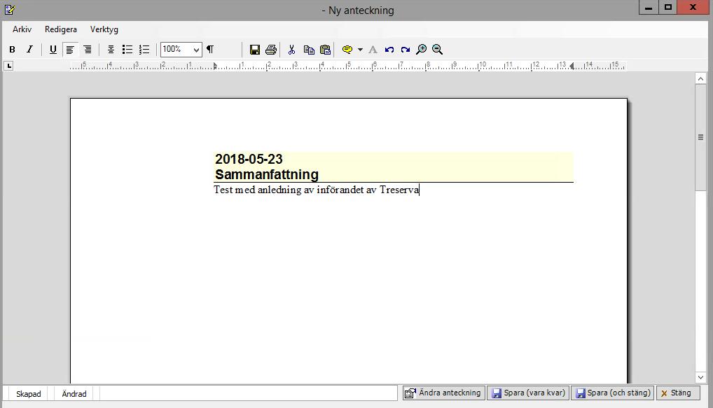Center the text alignment
713x408 pixels.
point(111,50)
